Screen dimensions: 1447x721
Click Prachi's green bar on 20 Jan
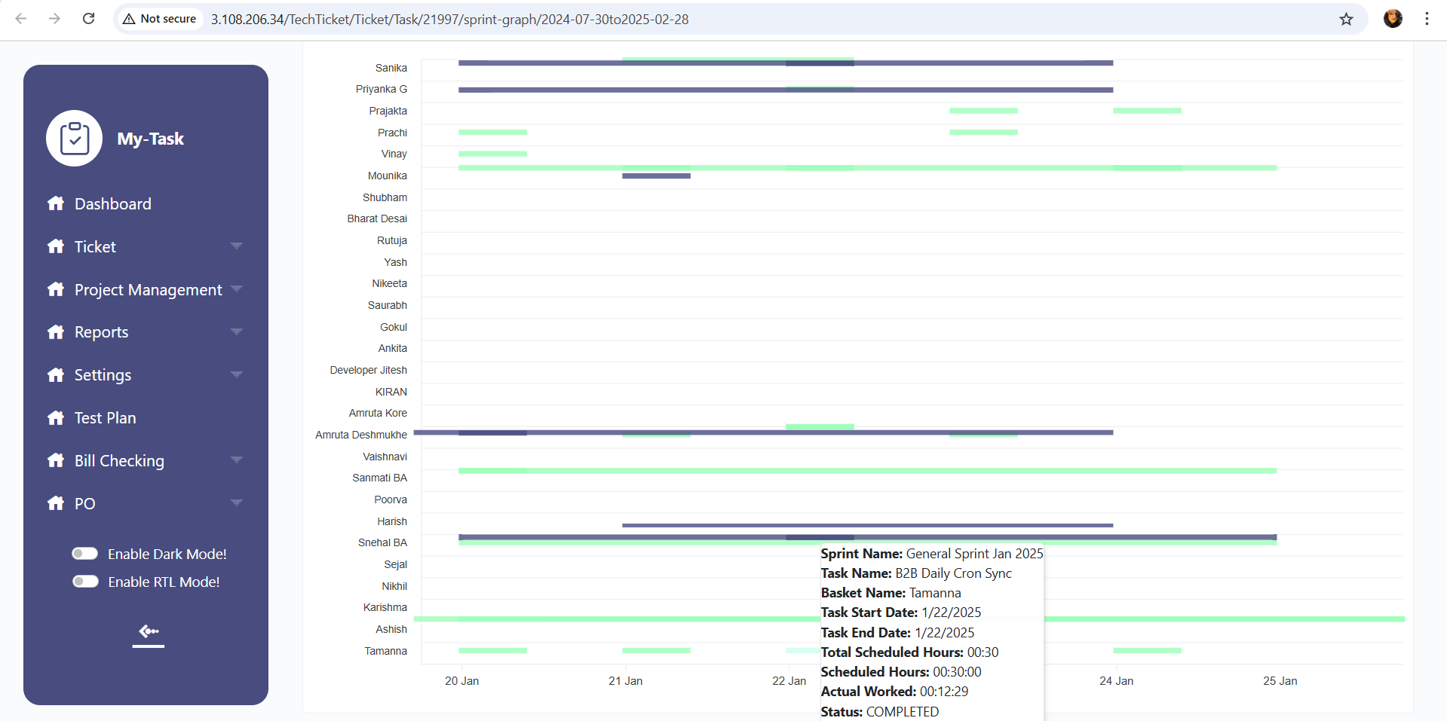click(492, 133)
